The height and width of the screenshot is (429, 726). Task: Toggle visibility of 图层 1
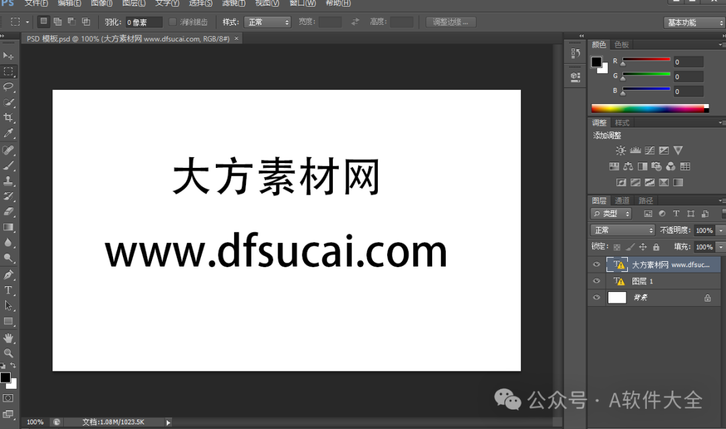point(596,281)
